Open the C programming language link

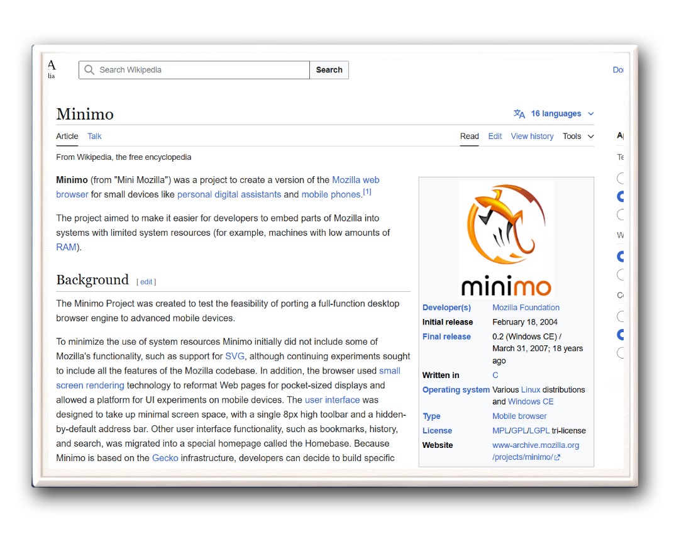(x=495, y=375)
